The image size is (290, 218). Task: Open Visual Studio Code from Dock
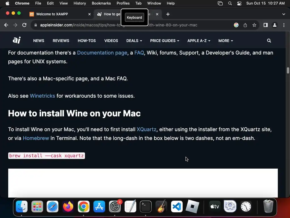click(x=177, y=207)
